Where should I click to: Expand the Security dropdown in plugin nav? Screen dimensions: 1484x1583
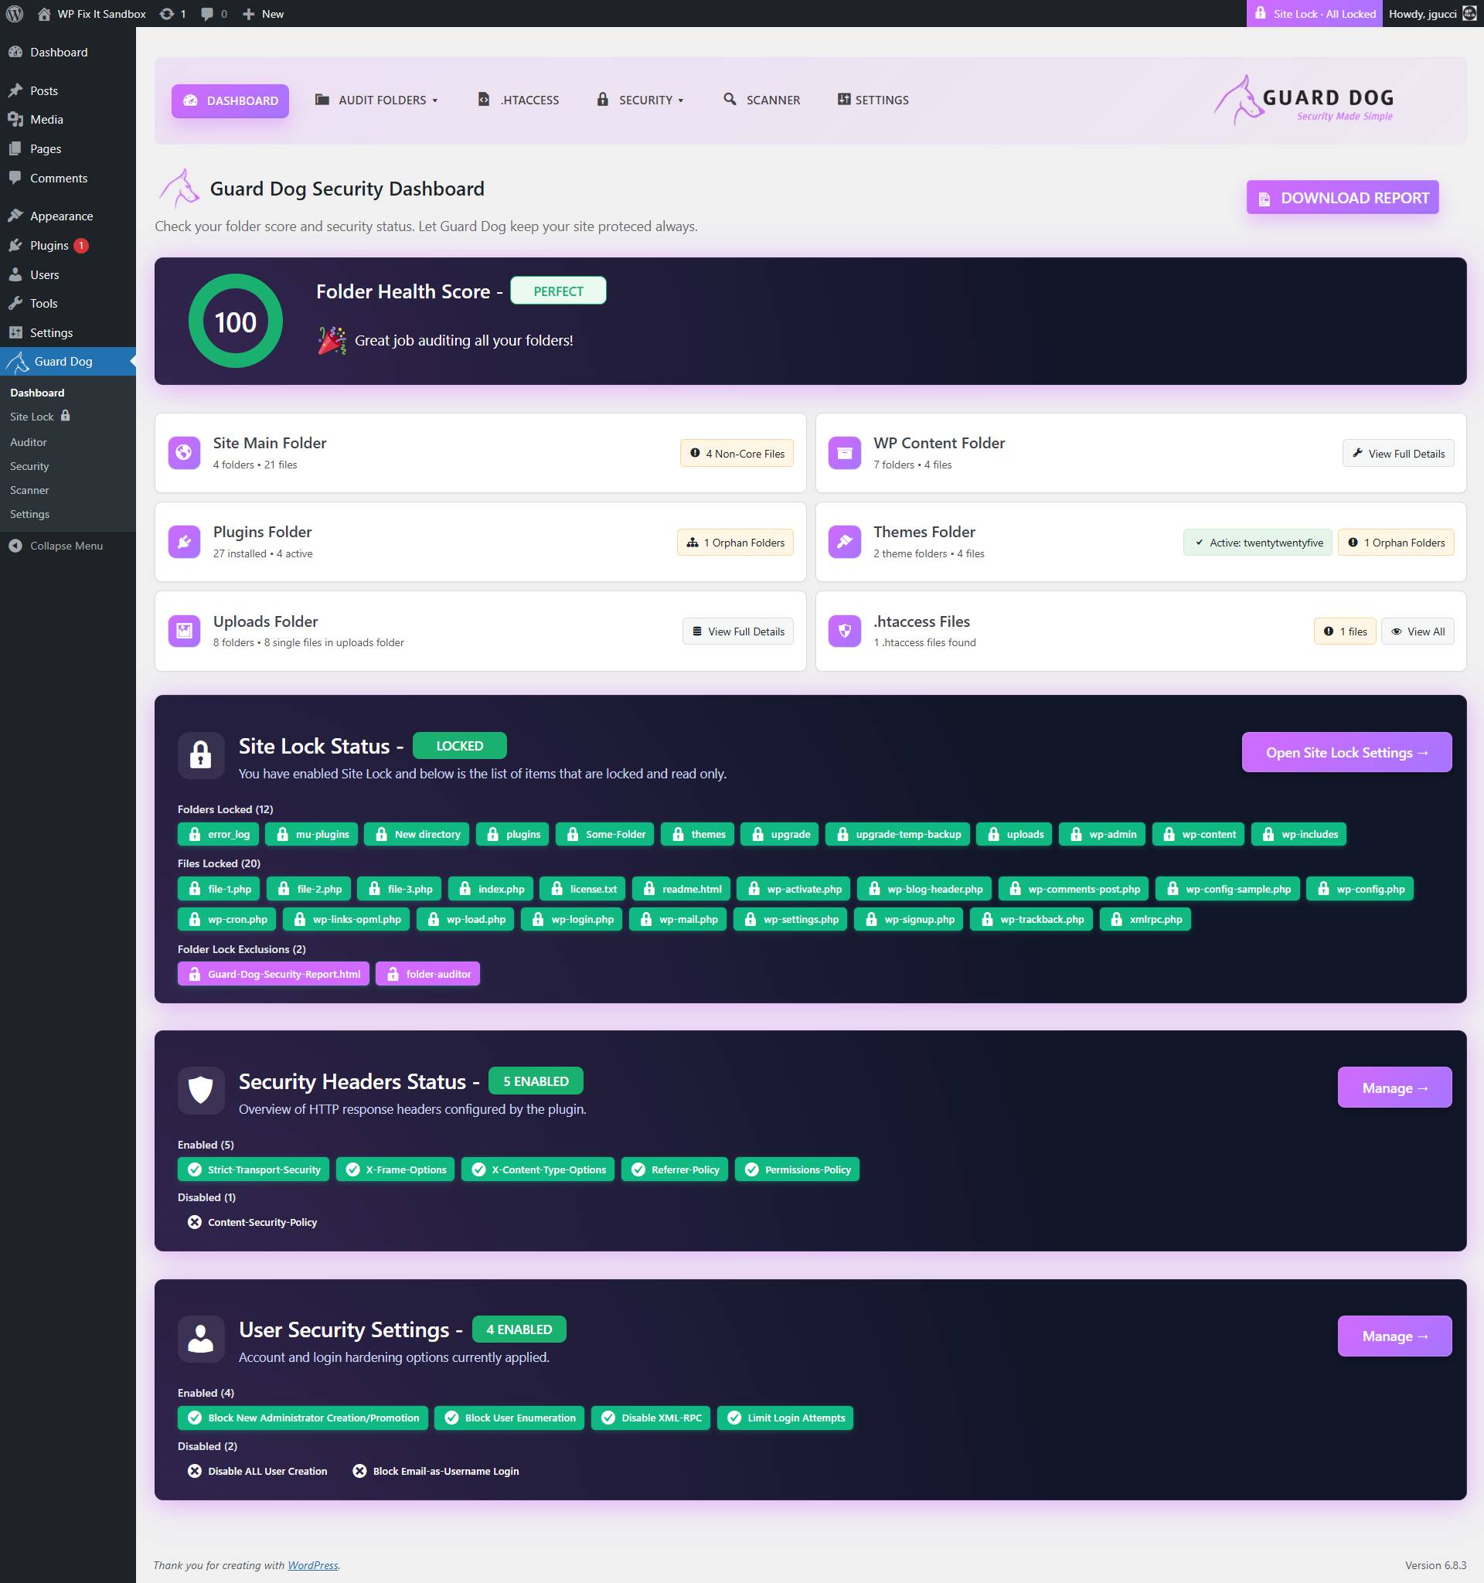(x=641, y=100)
